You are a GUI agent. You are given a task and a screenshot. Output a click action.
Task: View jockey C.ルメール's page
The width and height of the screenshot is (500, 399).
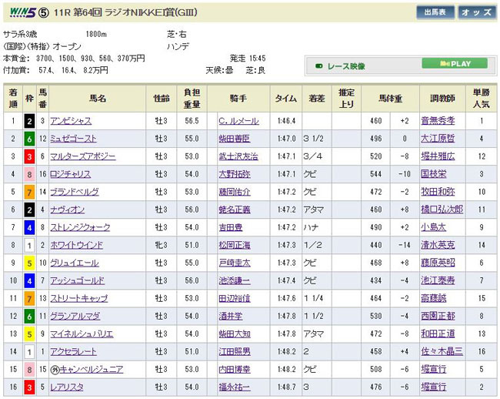(x=238, y=121)
